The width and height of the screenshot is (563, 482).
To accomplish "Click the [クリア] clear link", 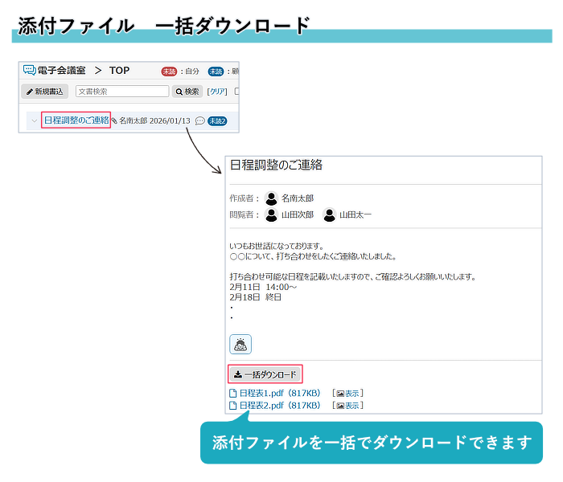I will coord(217,92).
